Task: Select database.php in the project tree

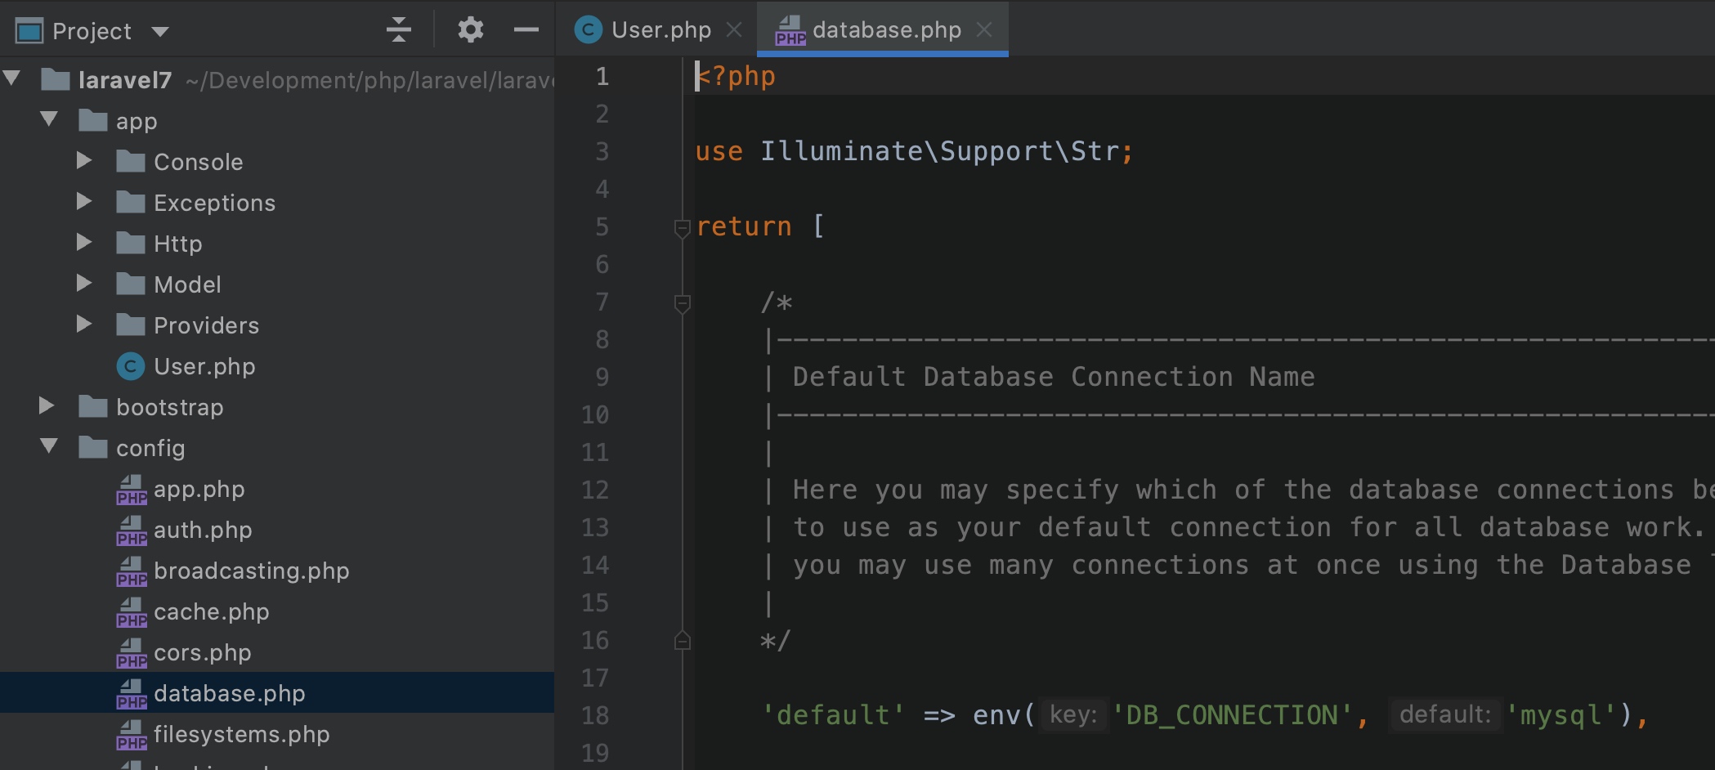Action: pos(230,693)
